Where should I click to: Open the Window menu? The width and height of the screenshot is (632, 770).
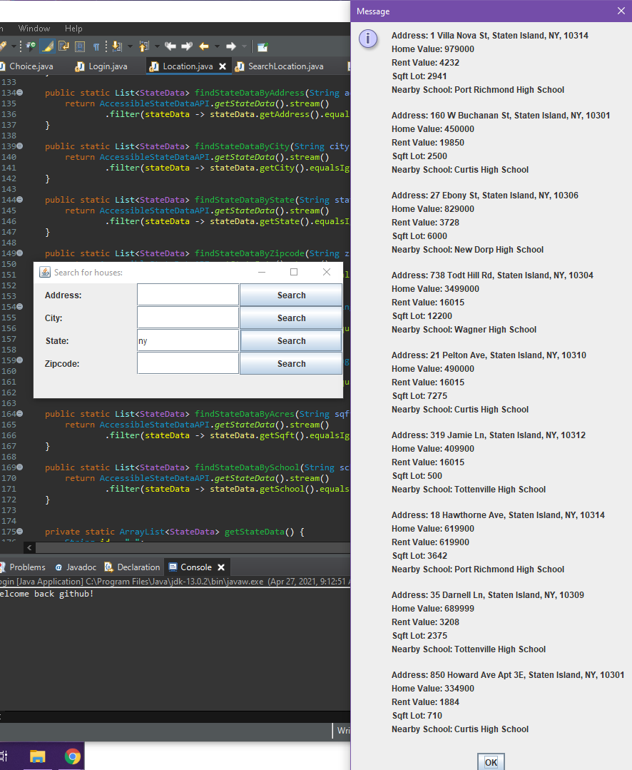point(34,29)
